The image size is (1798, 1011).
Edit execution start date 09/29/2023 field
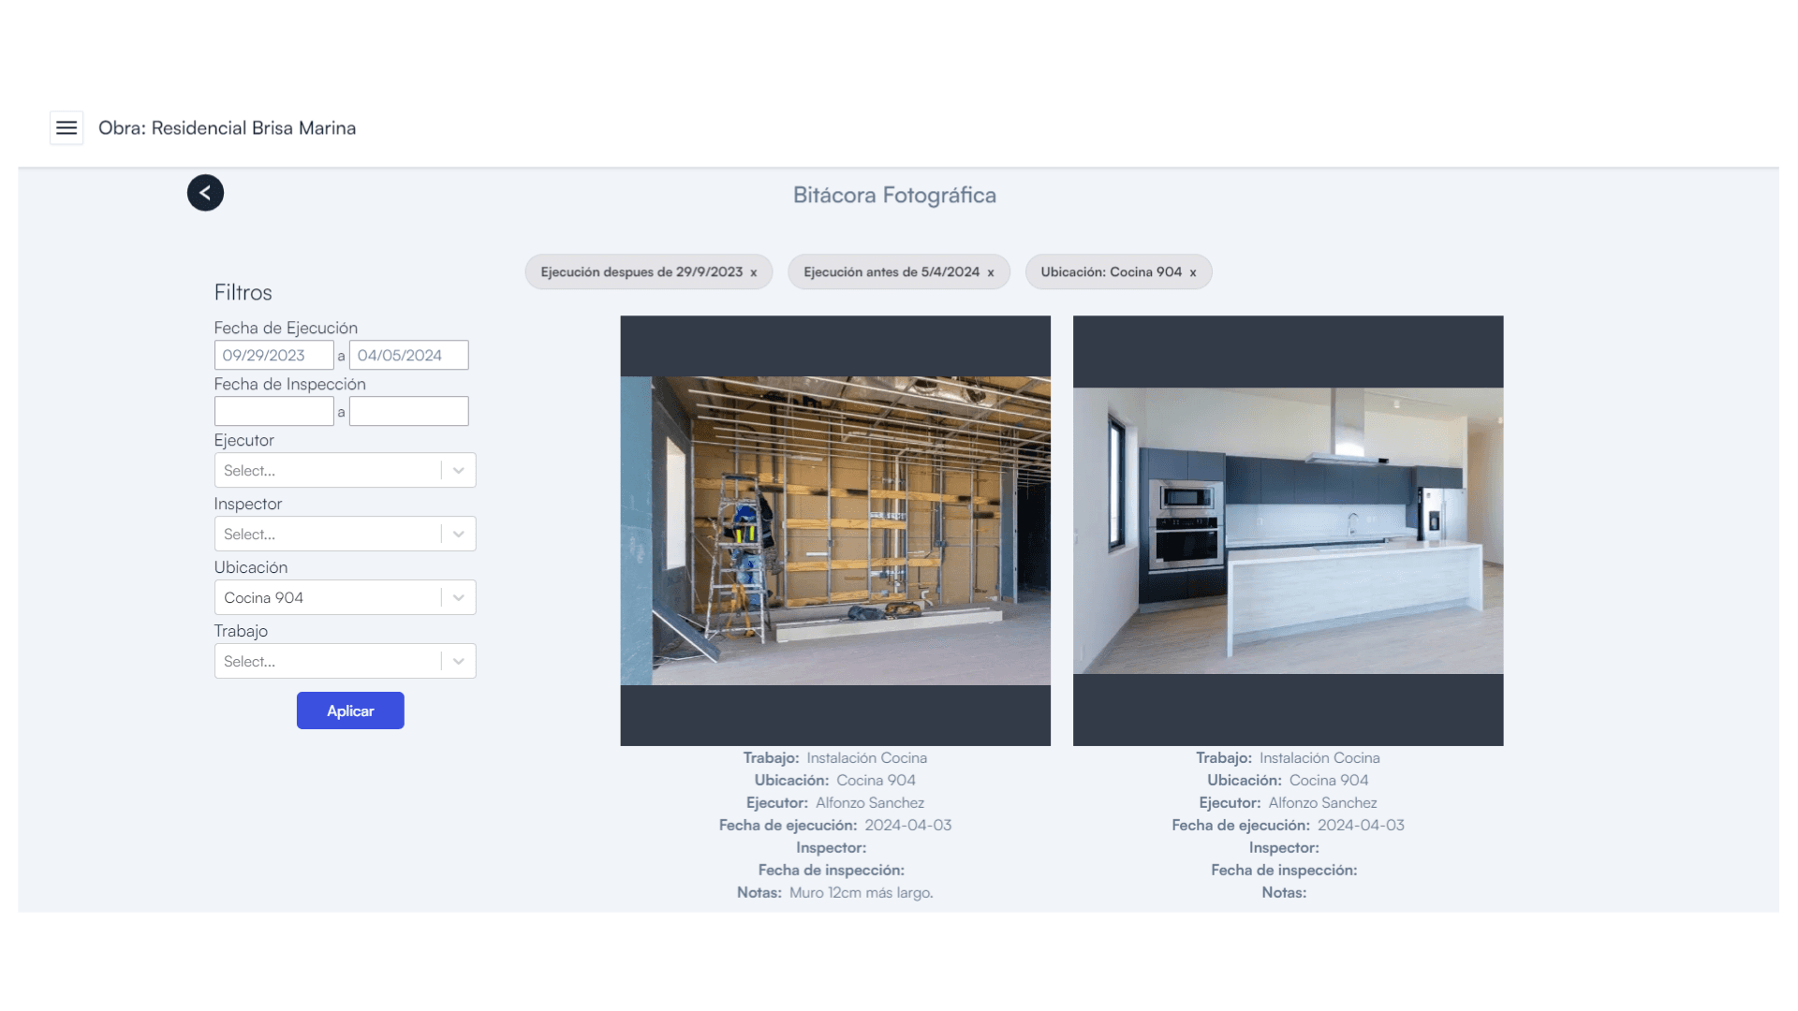point(273,355)
